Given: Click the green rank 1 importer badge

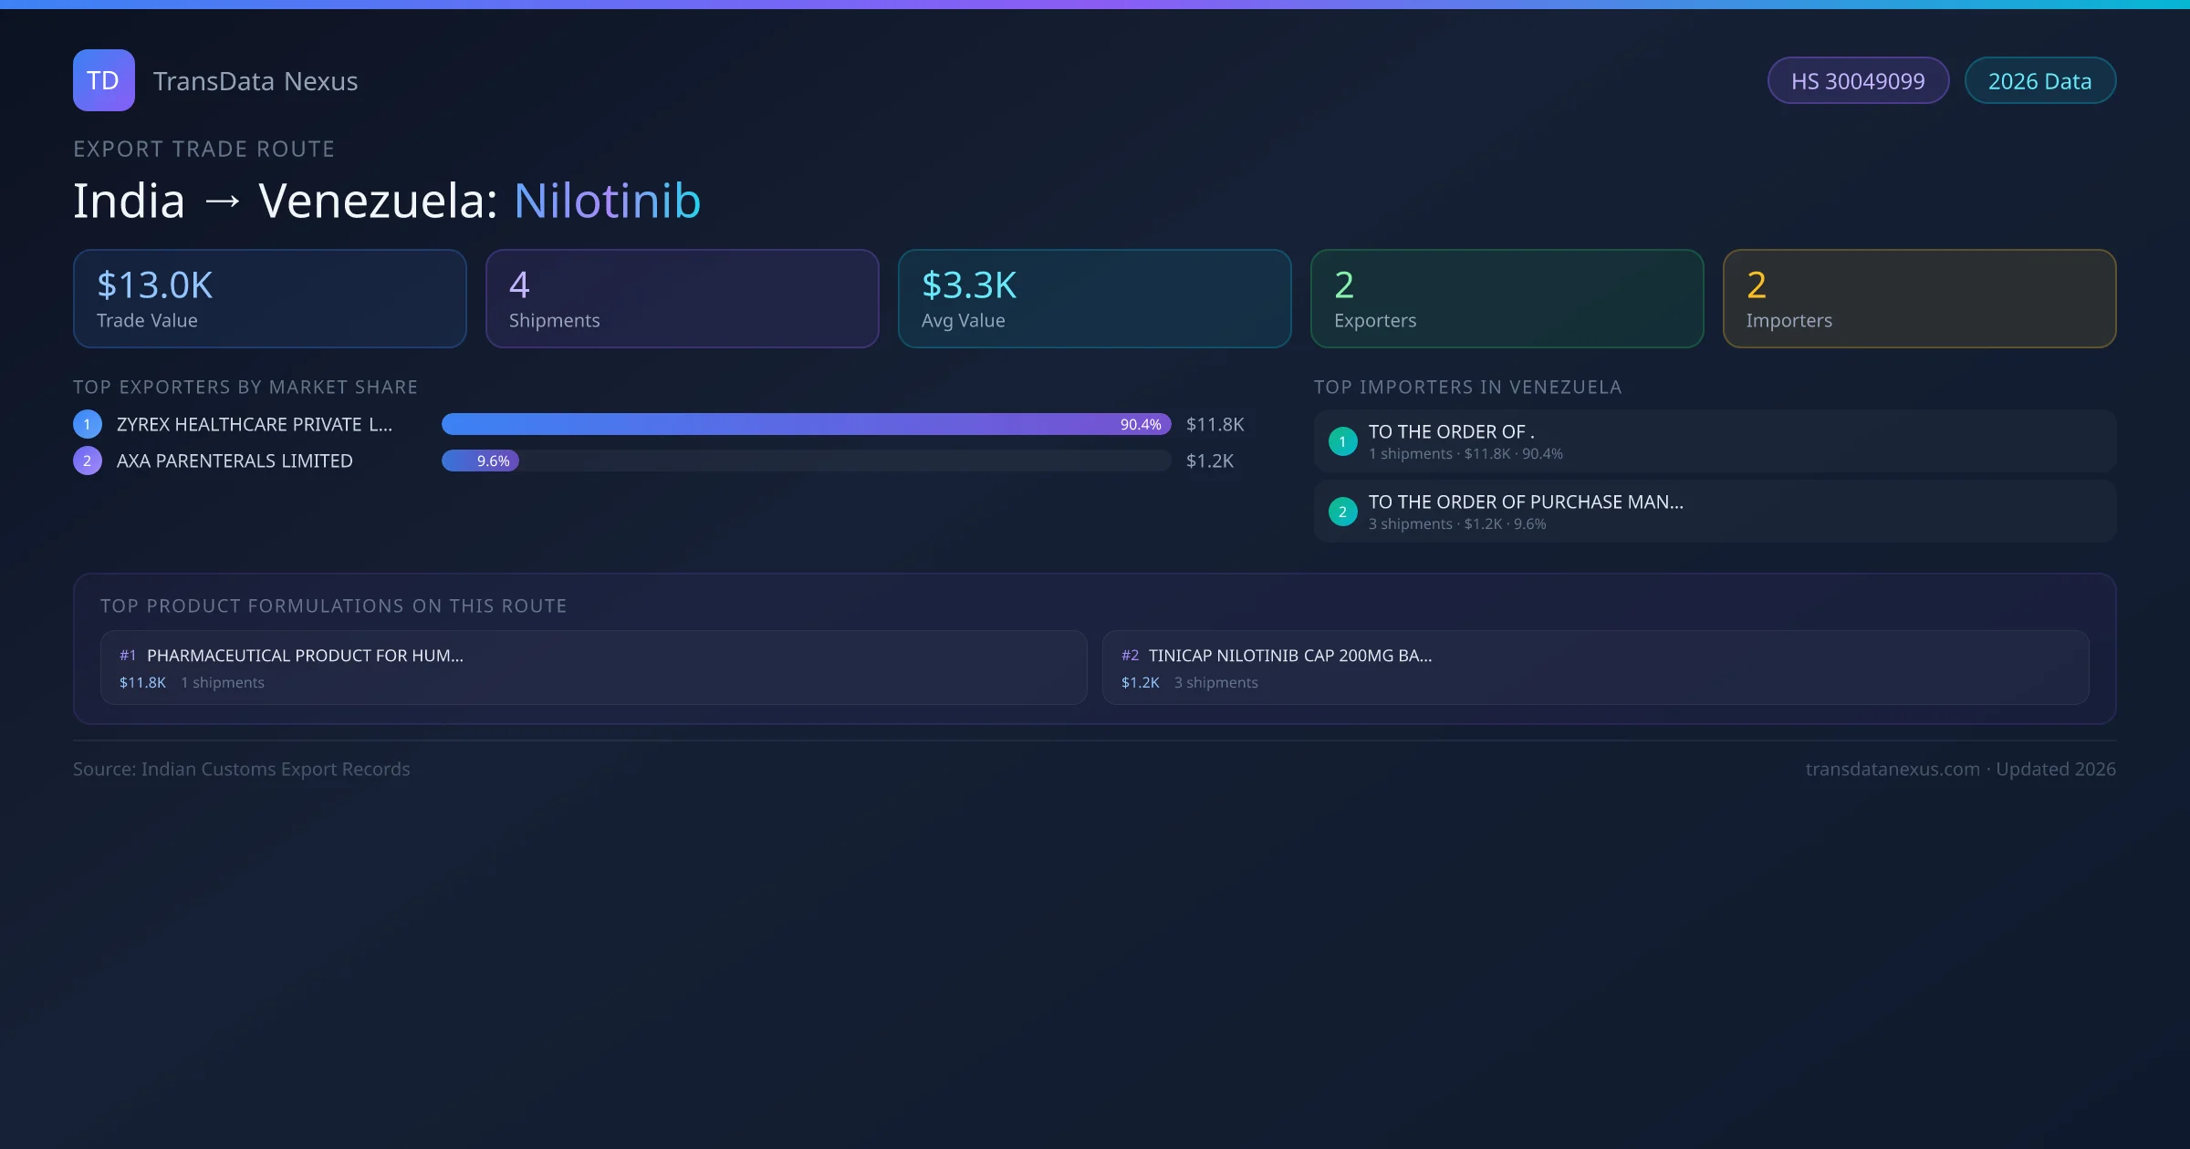Looking at the screenshot, I should pos(1342,441).
